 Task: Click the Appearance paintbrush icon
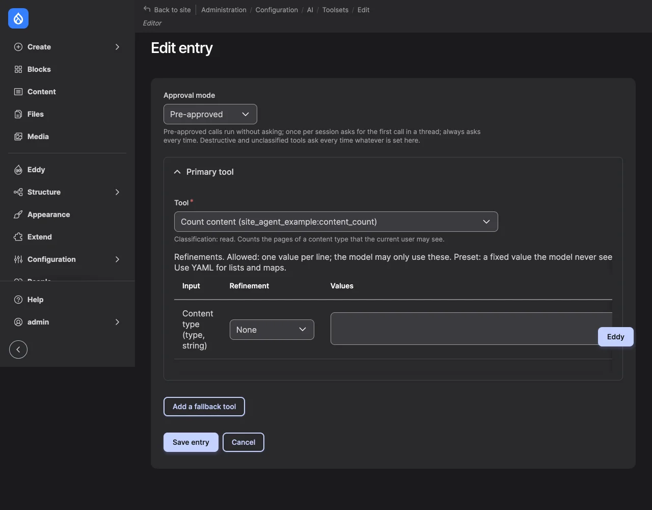click(18, 214)
